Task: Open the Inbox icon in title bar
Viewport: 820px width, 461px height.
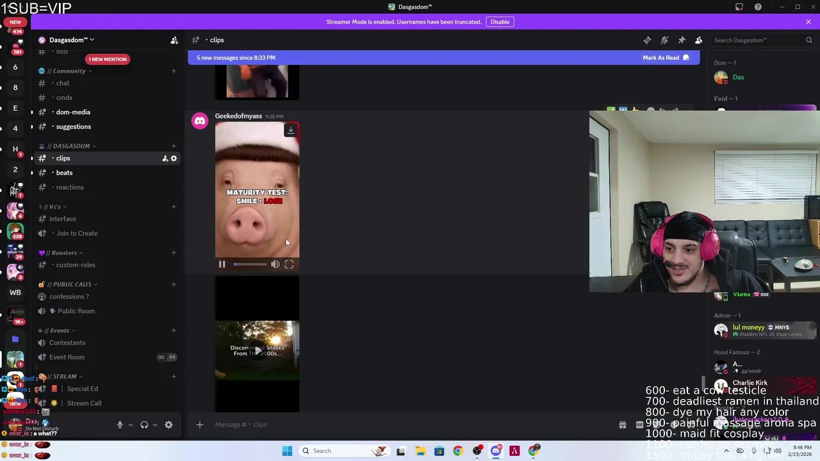Action: pos(739,7)
